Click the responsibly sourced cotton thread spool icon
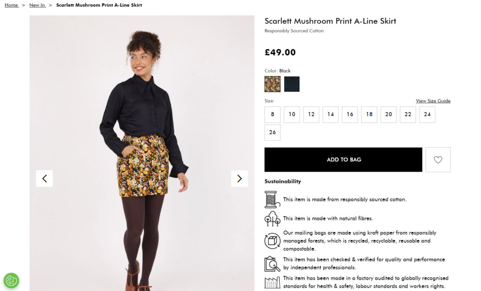The width and height of the screenshot is (481, 291). tap(272, 199)
